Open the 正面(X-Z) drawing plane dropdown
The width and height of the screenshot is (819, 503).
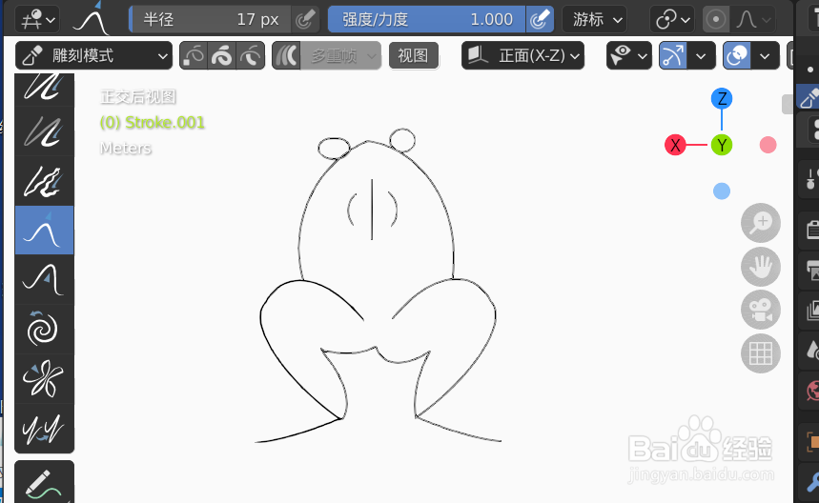coord(522,55)
